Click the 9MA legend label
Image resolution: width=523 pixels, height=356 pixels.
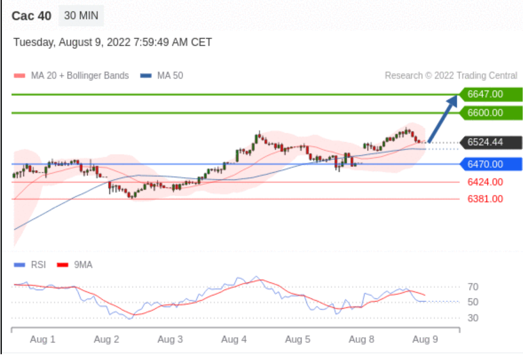pos(83,265)
